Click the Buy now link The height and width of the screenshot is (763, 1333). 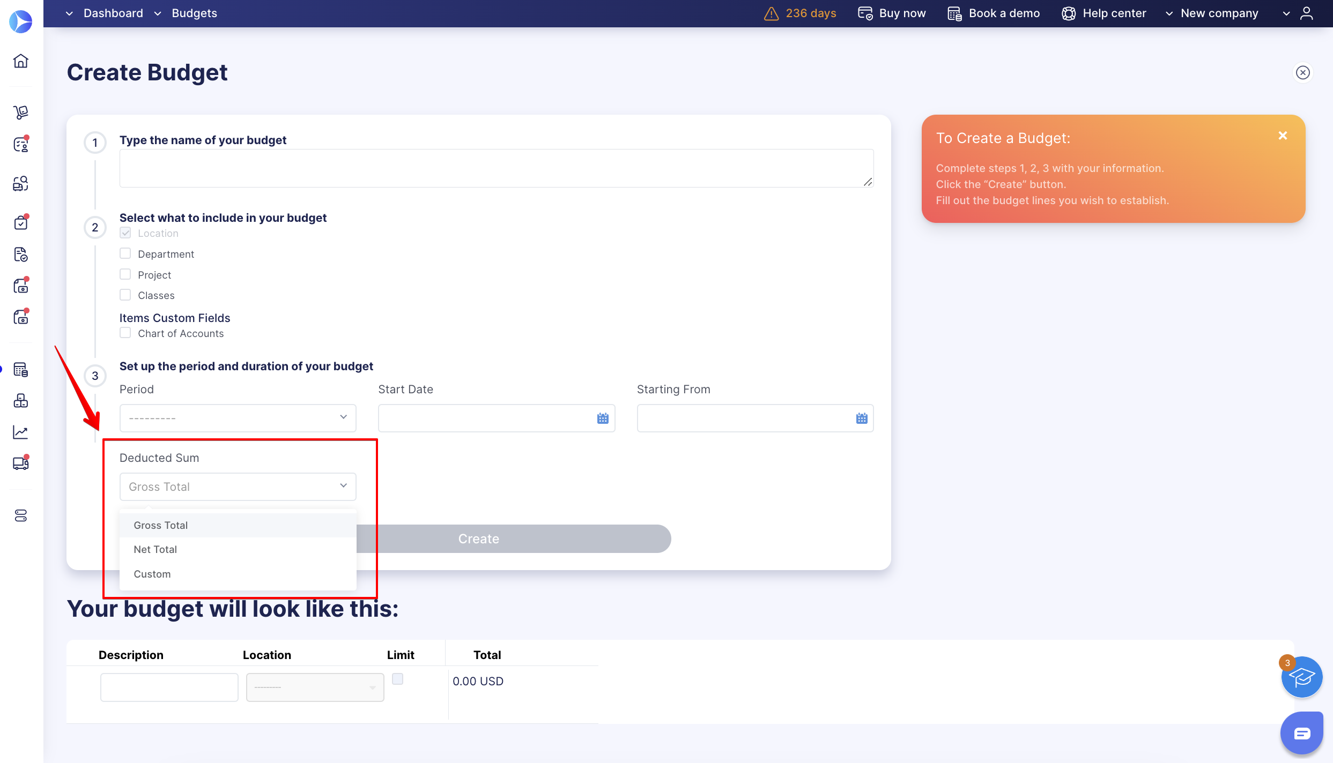tap(902, 13)
